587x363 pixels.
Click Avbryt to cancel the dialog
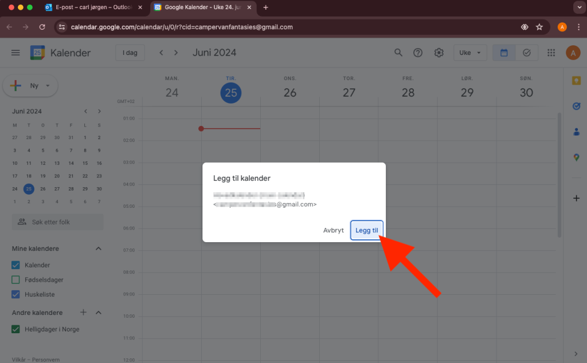333,230
